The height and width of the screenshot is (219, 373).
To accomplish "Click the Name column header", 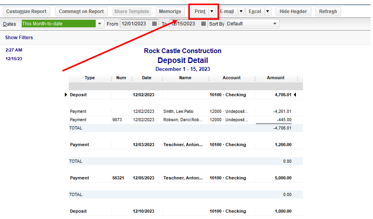I will 185,78.
